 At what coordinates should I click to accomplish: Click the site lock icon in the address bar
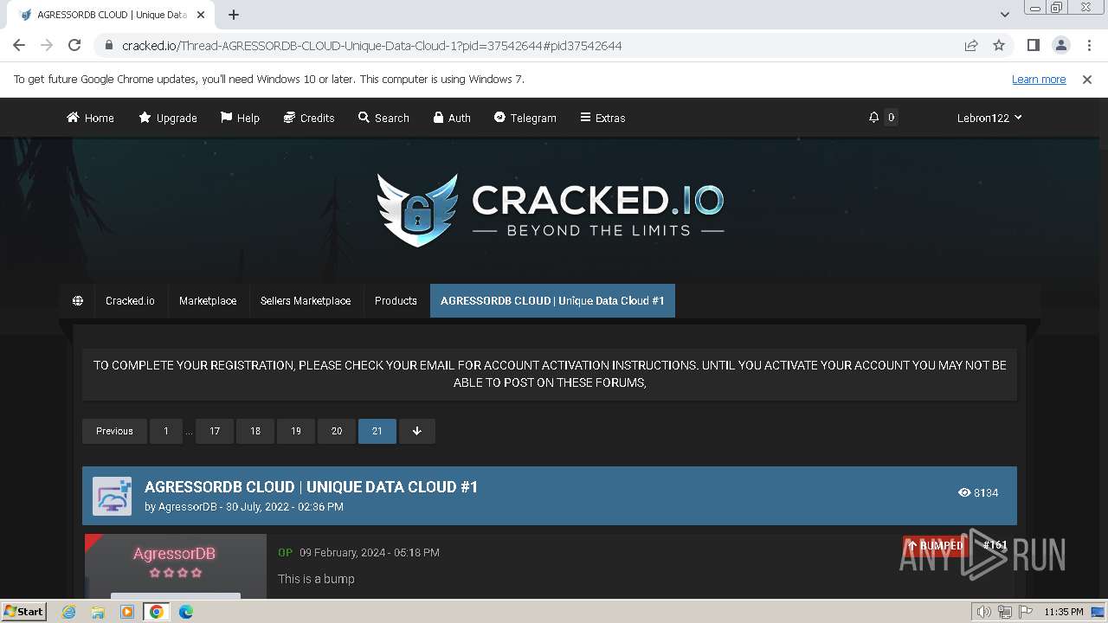tap(108, 45)
